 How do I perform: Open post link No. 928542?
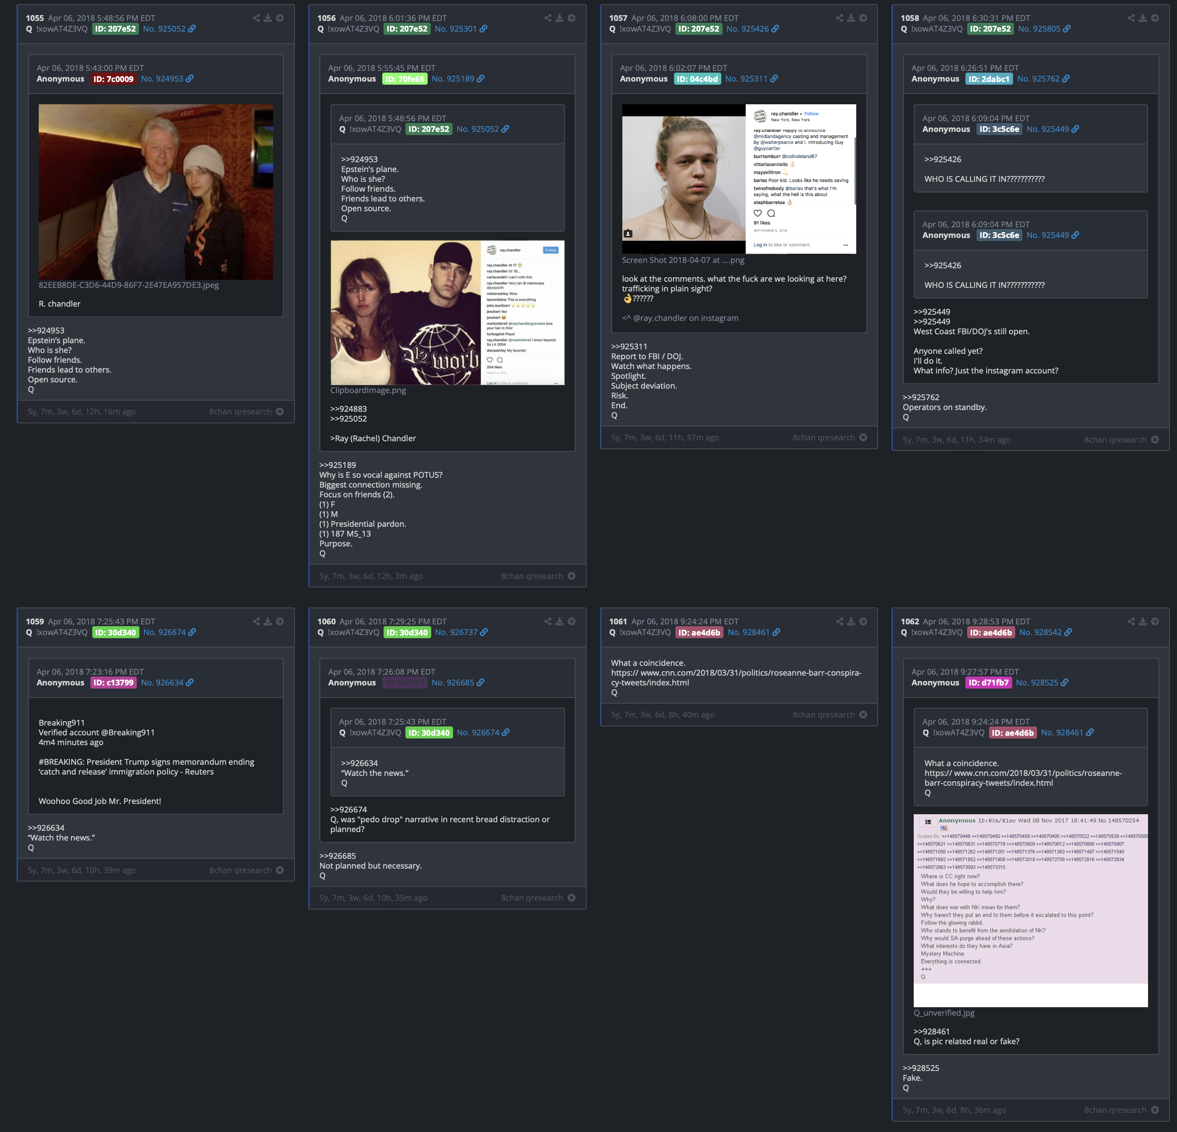1041,632
